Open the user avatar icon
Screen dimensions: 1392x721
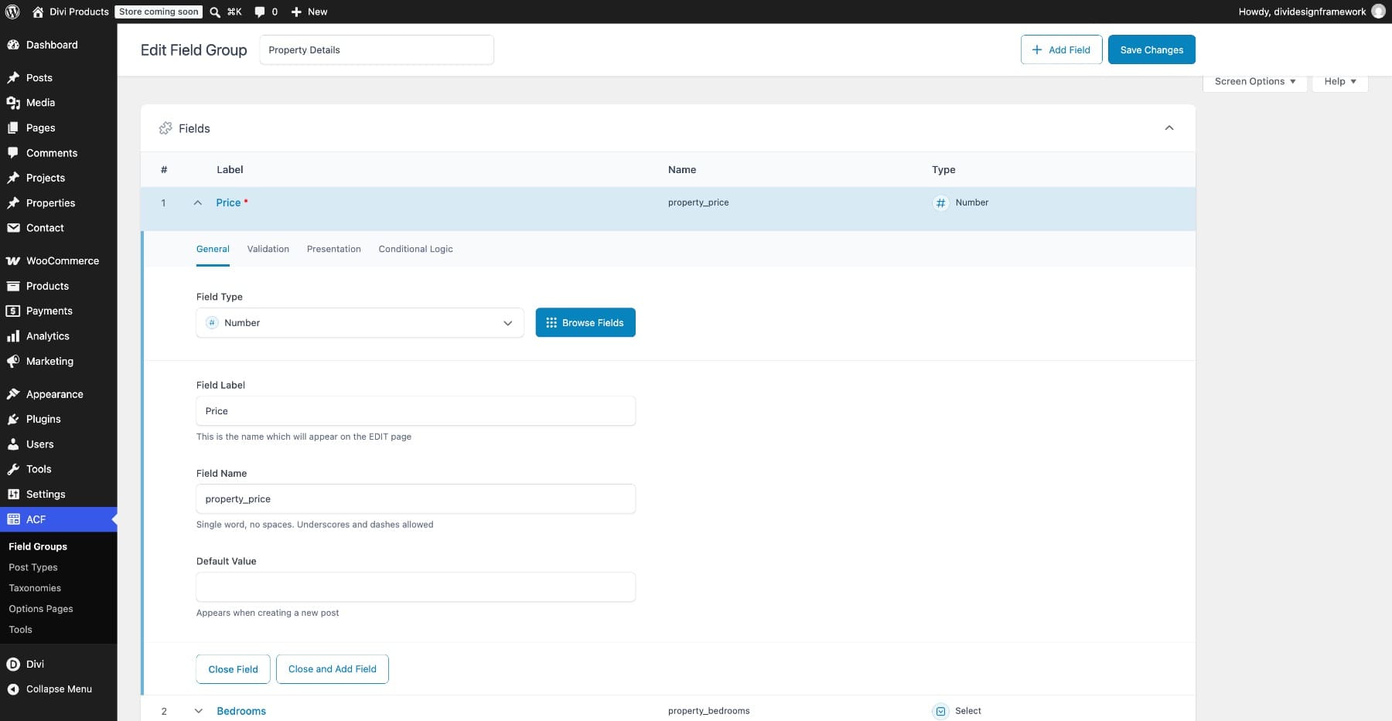click(1378, 12)
